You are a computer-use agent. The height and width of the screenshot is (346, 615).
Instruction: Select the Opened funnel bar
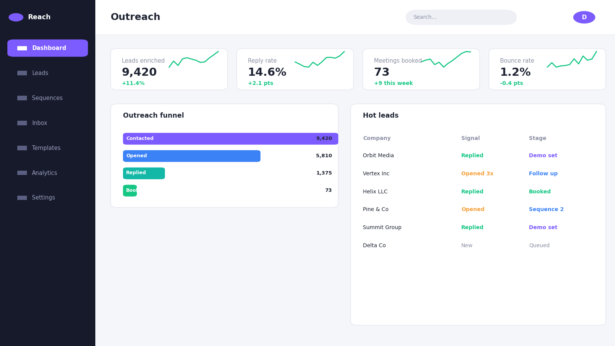point(192,156)
